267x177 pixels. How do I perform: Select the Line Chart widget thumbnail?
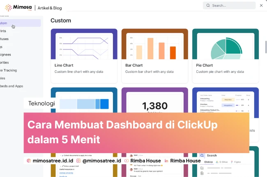84,44
